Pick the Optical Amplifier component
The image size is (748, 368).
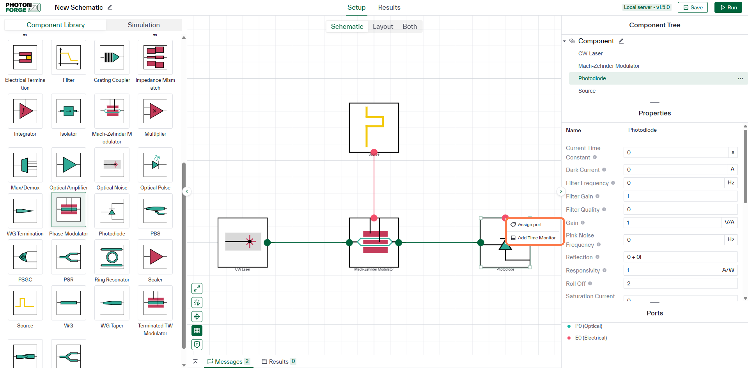coord(69,165)
